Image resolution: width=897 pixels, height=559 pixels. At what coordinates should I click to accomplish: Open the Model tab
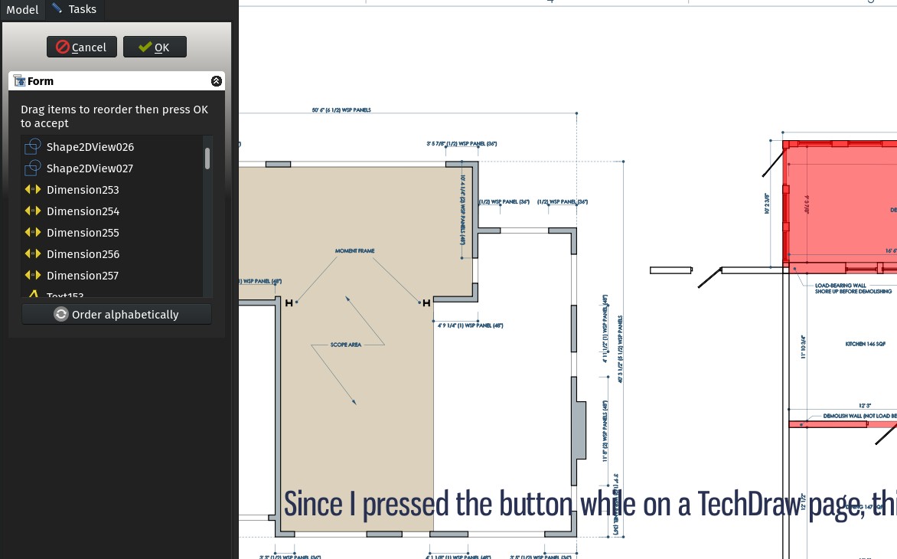click(22, 9)
